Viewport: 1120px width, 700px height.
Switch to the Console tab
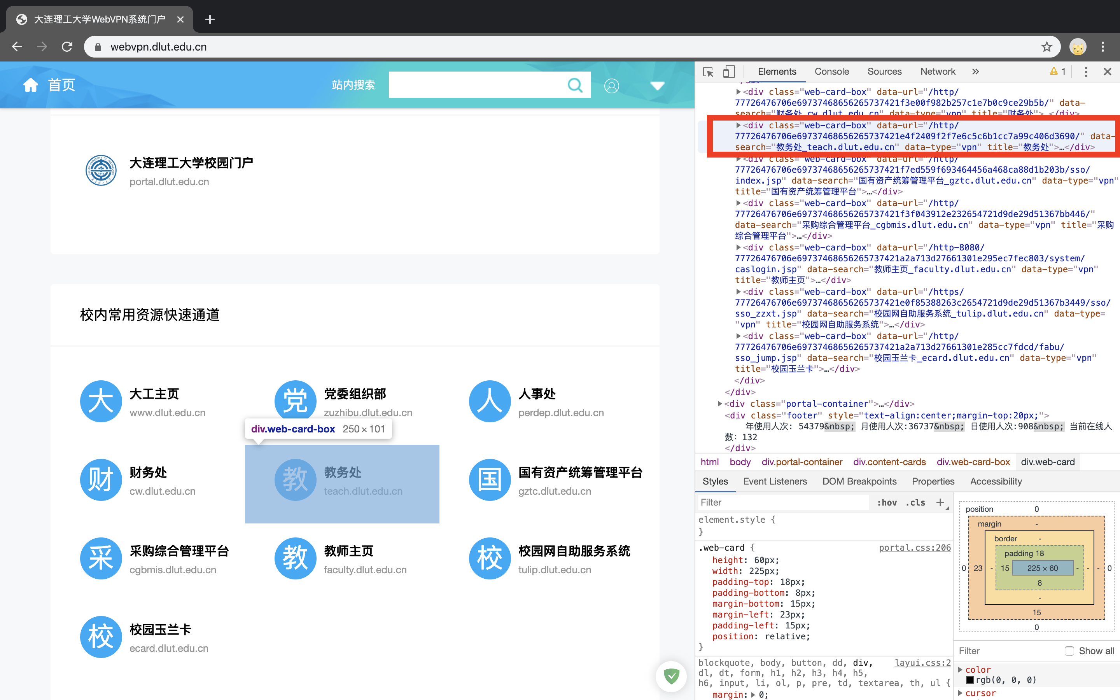(x=832, y=72)
